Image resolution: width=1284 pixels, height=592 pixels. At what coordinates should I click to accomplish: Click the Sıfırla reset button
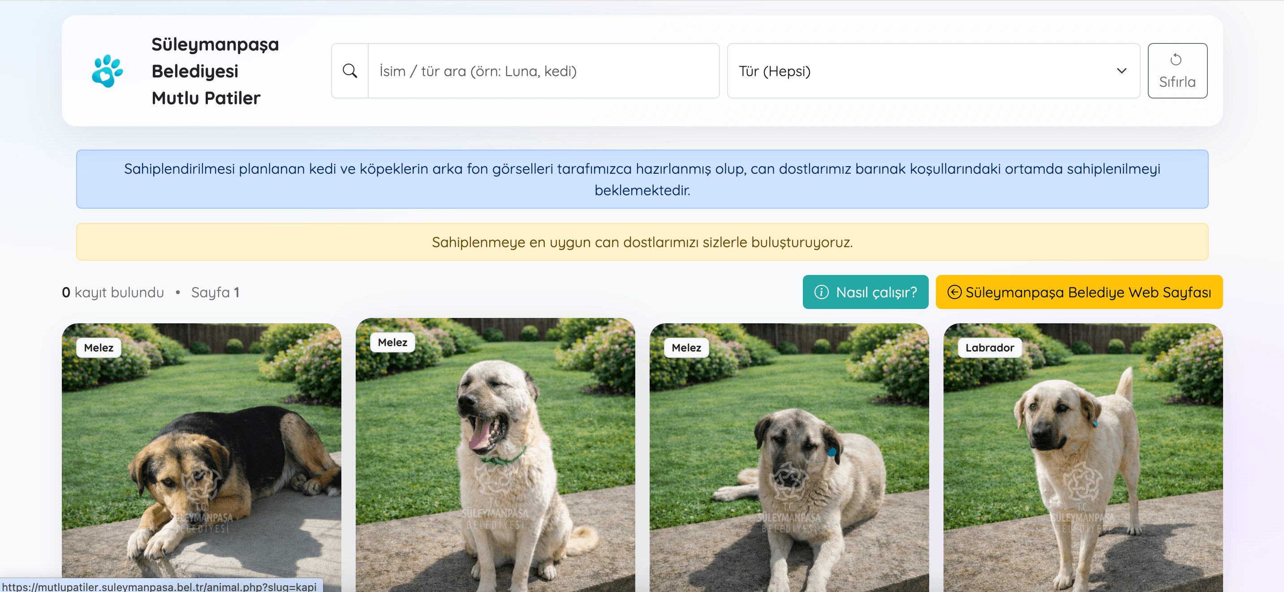tap(1177, 71)
